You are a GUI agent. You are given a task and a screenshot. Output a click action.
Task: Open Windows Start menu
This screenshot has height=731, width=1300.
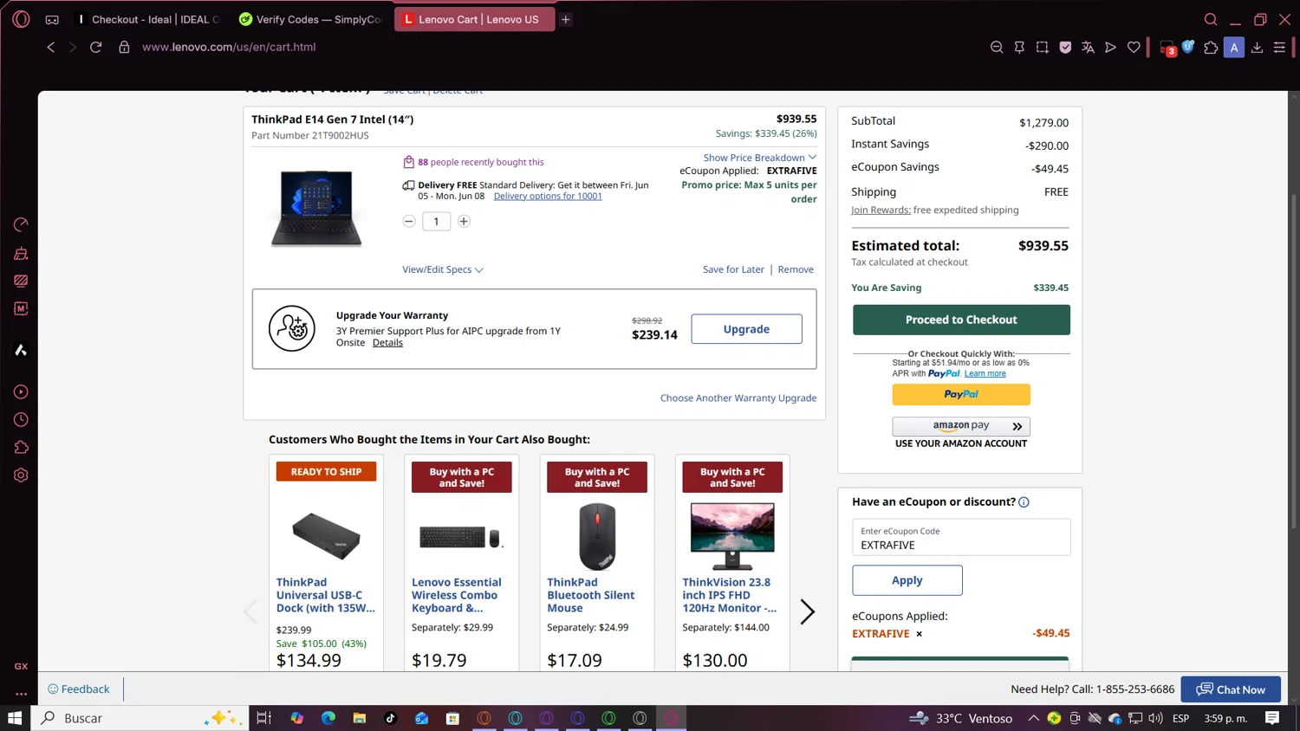[x=15, y=718]
